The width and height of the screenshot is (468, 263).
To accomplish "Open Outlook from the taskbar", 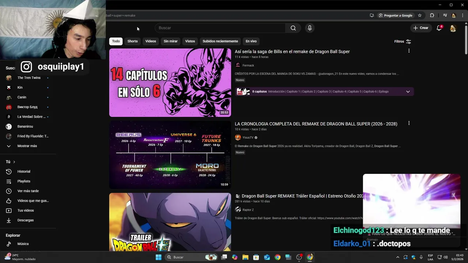I will (267, 257).
